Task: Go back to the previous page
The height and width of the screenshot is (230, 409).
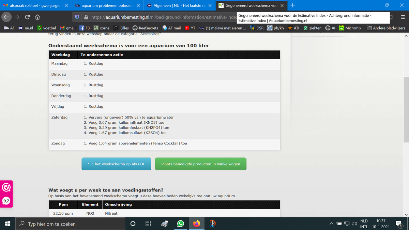Action: [7, 17]
